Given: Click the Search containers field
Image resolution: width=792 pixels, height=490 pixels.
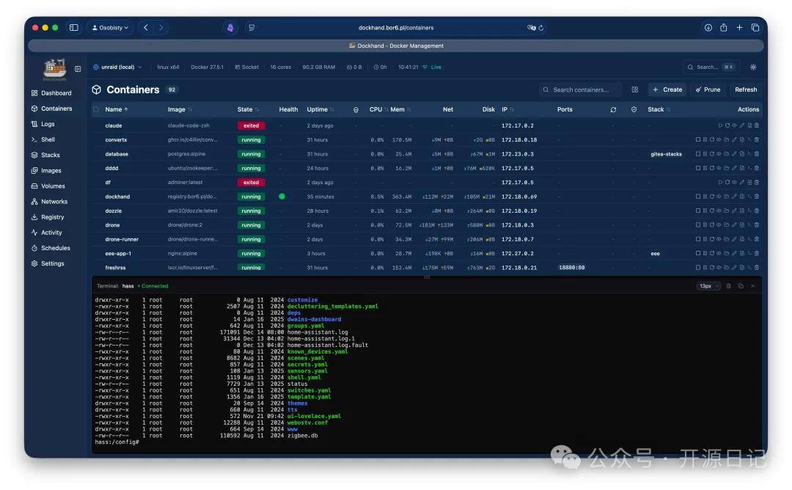Looking at the screenshot, I should [x=581, y=90].
